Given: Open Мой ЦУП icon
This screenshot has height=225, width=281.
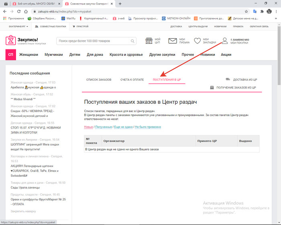Looking at the screenshot, I should tap(149, 41).
